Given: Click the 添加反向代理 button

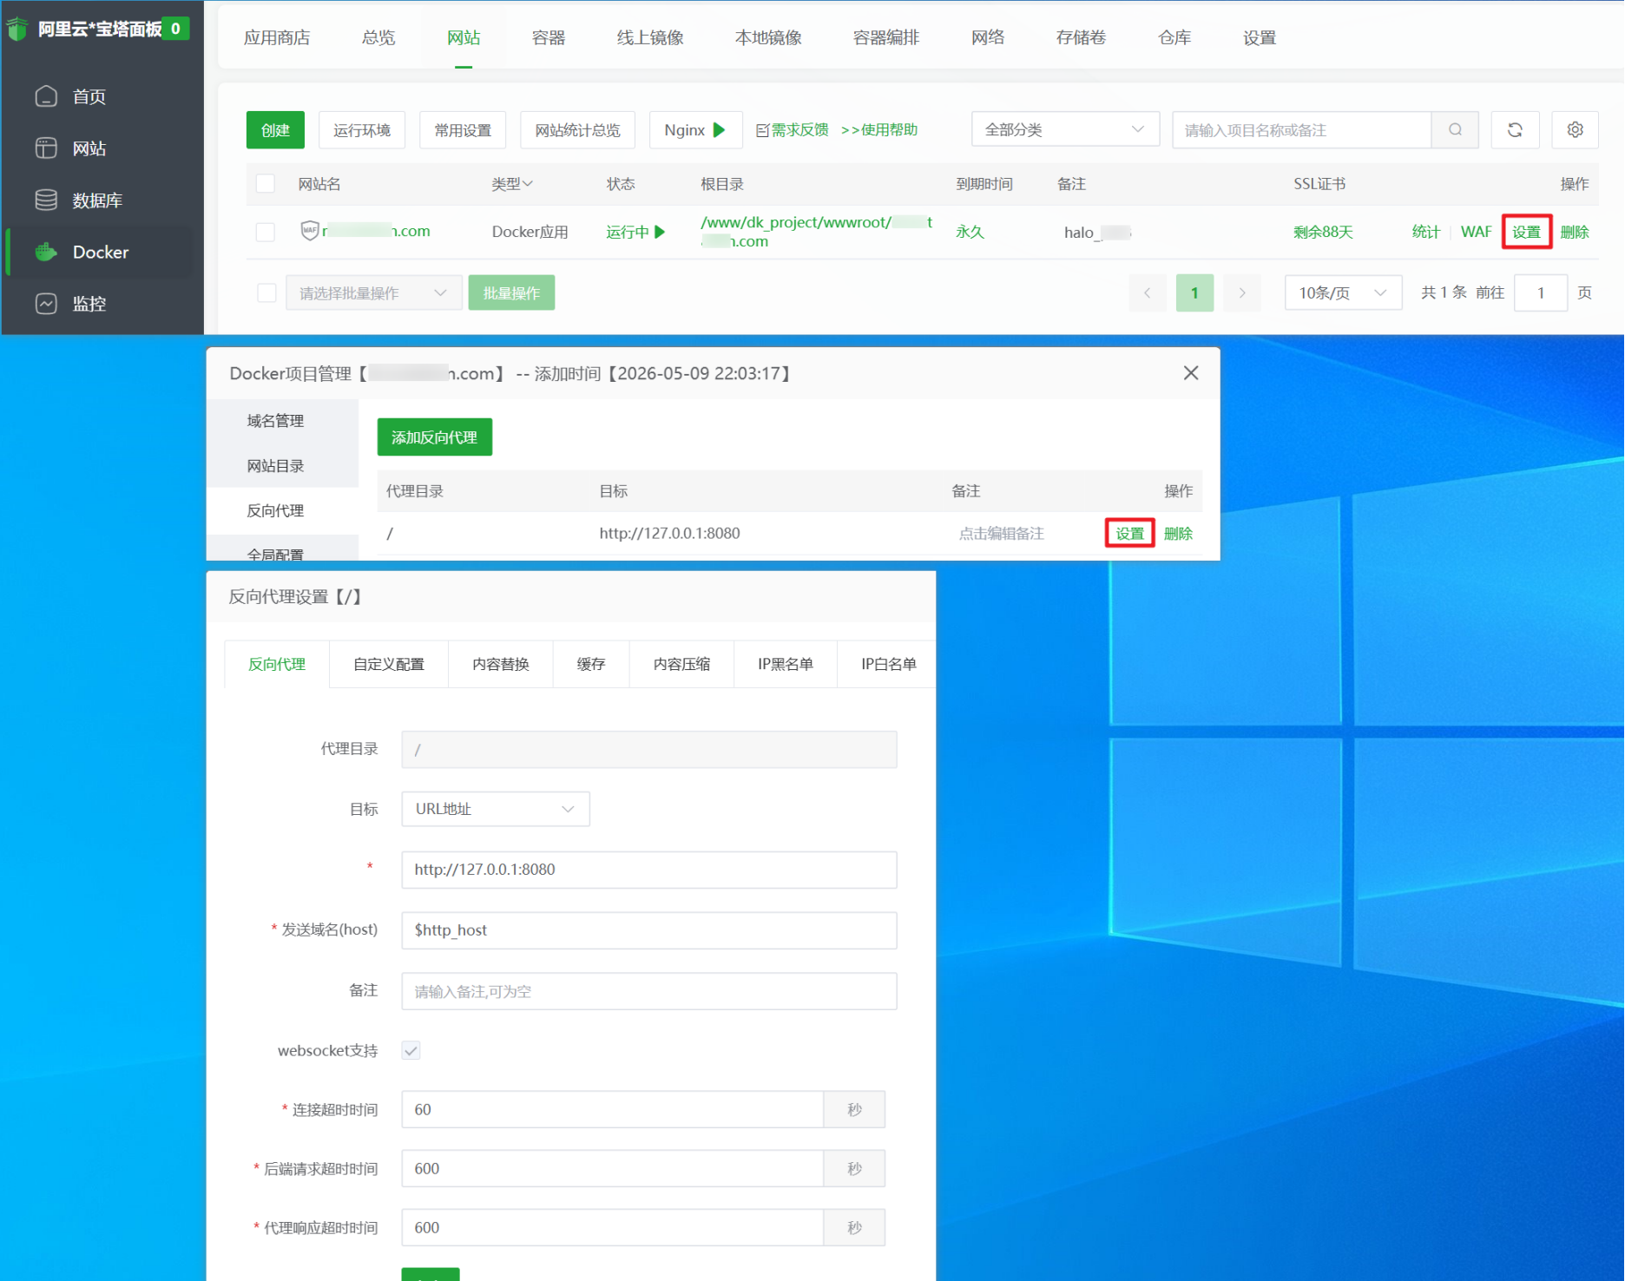Looking at the screenshot, I should 434,437.
